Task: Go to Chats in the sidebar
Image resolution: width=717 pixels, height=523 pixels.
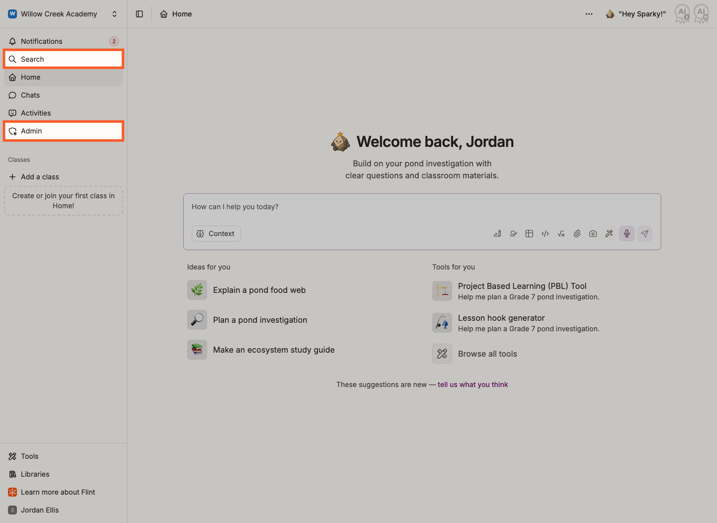Action: coord(63,95)
